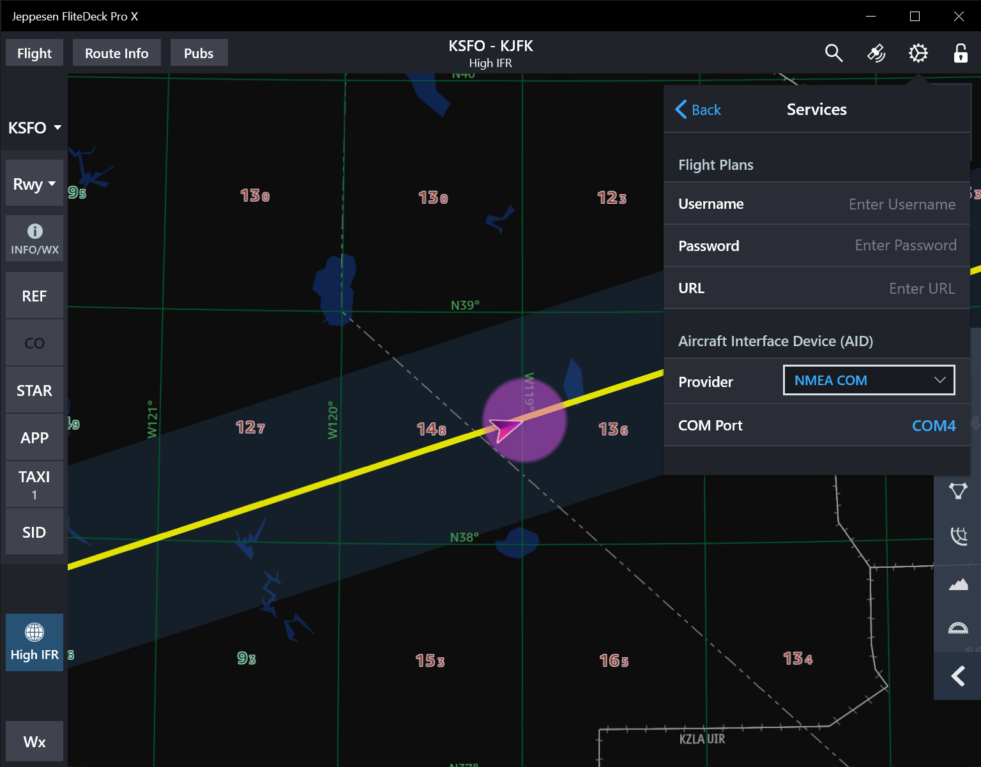This screenshot has height=767, width=981.
Task: Open the Rwy runway dropdown
Action: coord(34,185)
